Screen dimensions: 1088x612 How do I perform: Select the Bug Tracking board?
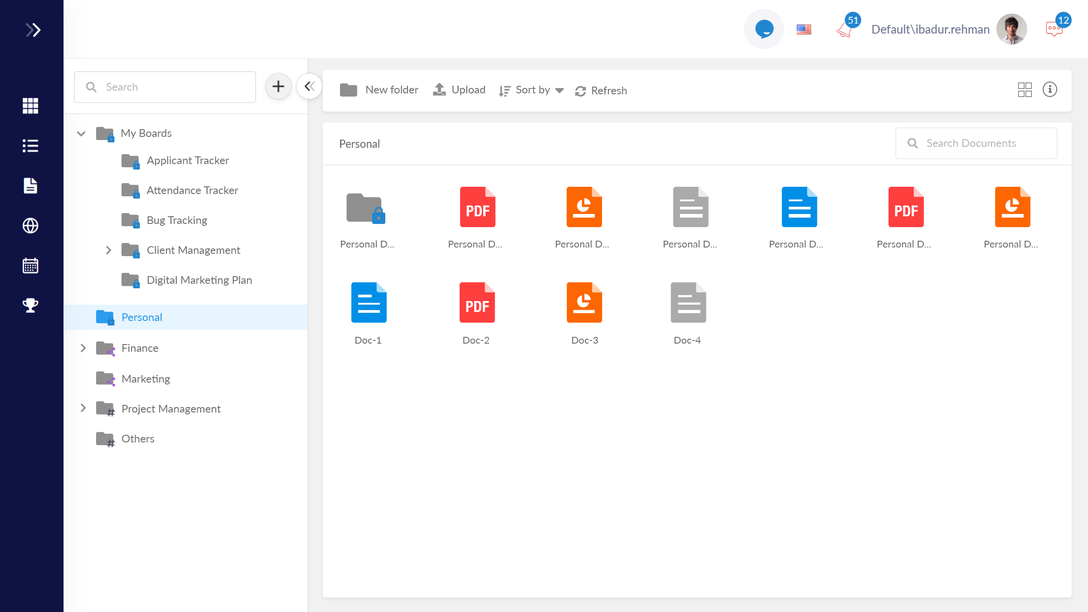pos(176,220)
